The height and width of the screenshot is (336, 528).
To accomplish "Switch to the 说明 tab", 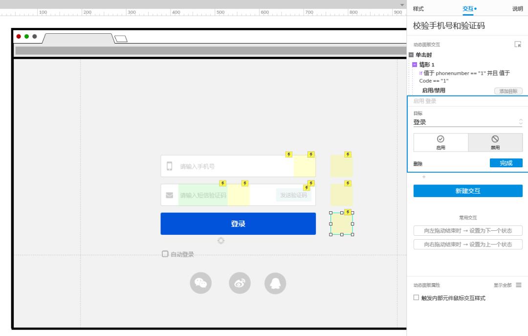I will click(518, 9).
